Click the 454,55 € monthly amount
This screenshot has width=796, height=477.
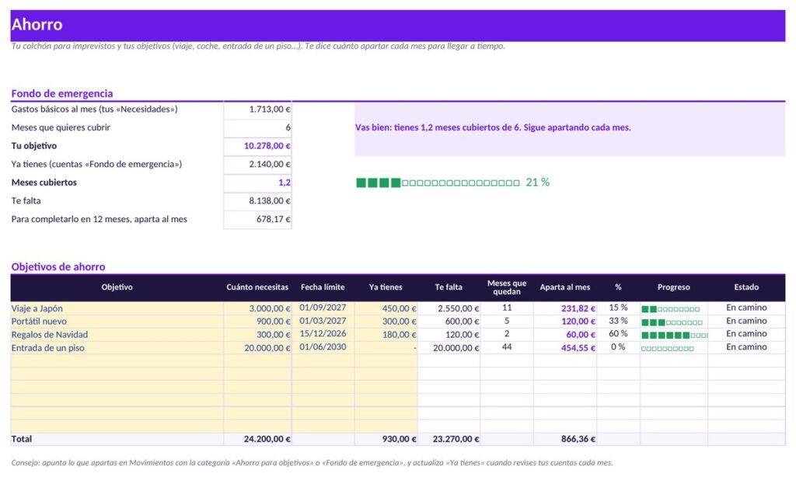coord(565,347)
